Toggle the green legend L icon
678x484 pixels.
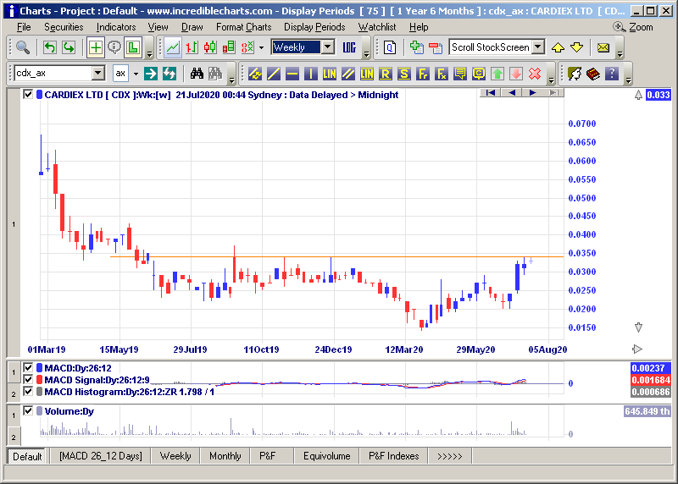(133, 47)
